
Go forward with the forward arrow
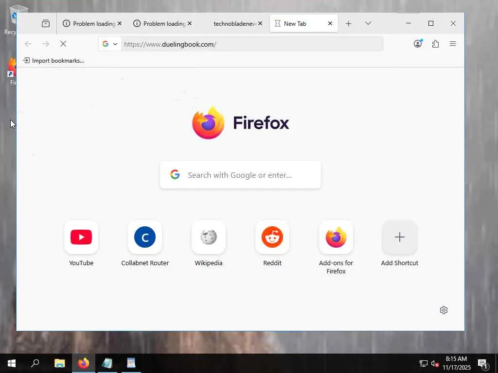46,44
